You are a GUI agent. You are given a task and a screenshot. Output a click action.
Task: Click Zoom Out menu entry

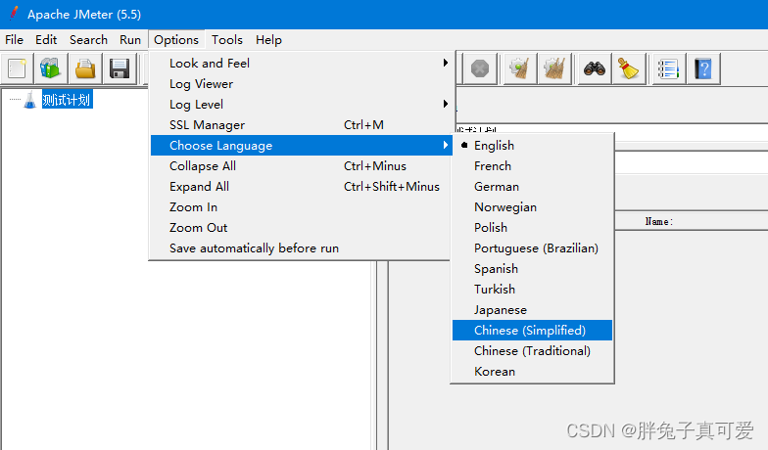[302, 227]
